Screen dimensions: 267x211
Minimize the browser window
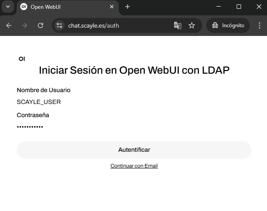coord(219,7)
